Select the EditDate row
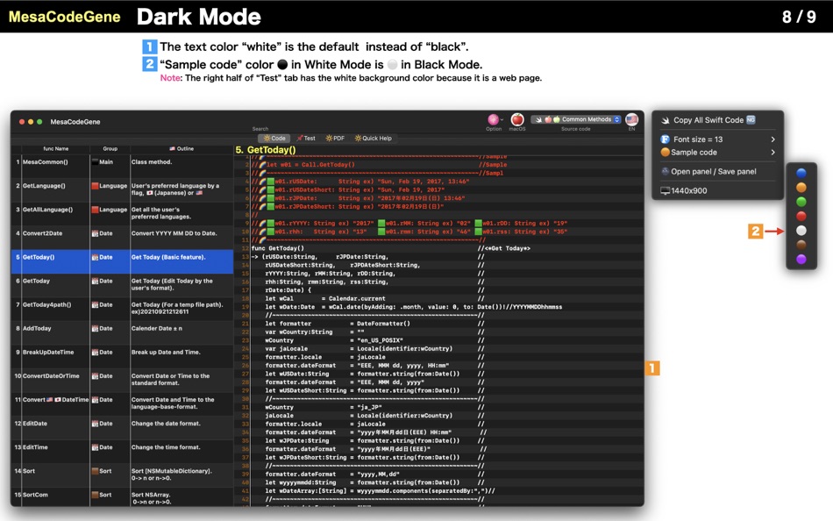The image size is (833, 521). (x=122, y=427)
